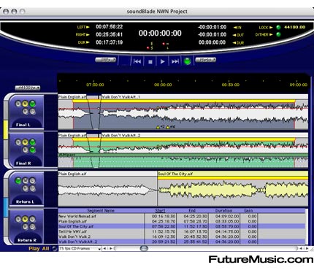Select the 'Soul Of The City.aif' list row
Screen dimensions: 314x270
click(x=182, y=226)
